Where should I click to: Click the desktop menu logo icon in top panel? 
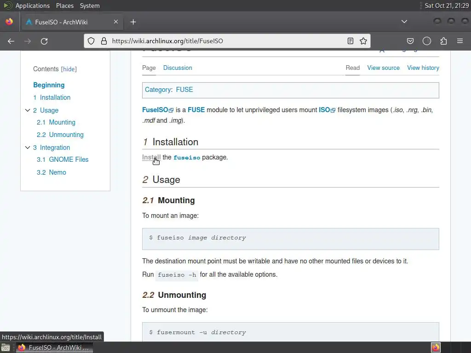7,6
